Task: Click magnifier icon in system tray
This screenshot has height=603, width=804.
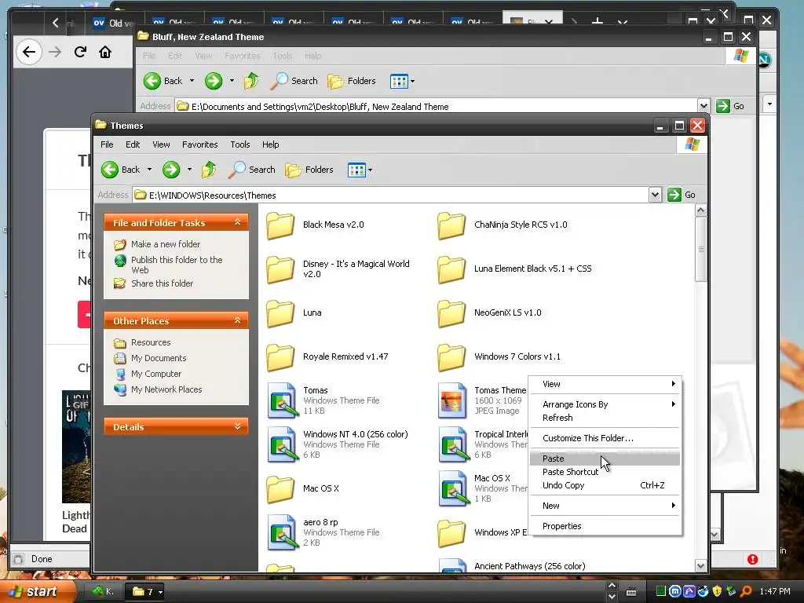Action: [746, 592]
